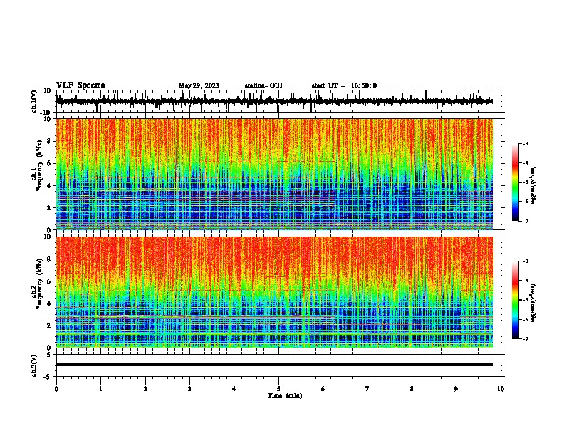Click the "-7" label below the ch.2 color bar
The height and width of the screenshot is (436, 564).
[526, 338]
